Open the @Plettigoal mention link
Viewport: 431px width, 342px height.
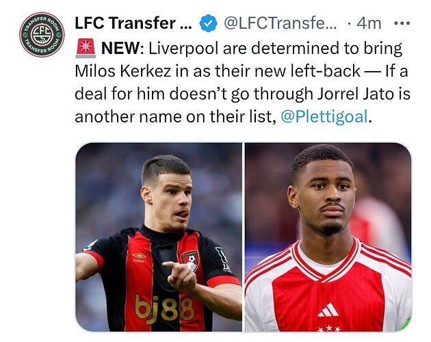pos(324,116)
